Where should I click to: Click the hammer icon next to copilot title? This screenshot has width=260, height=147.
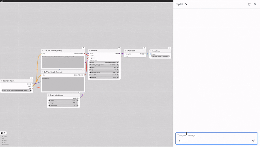point(186,4)
